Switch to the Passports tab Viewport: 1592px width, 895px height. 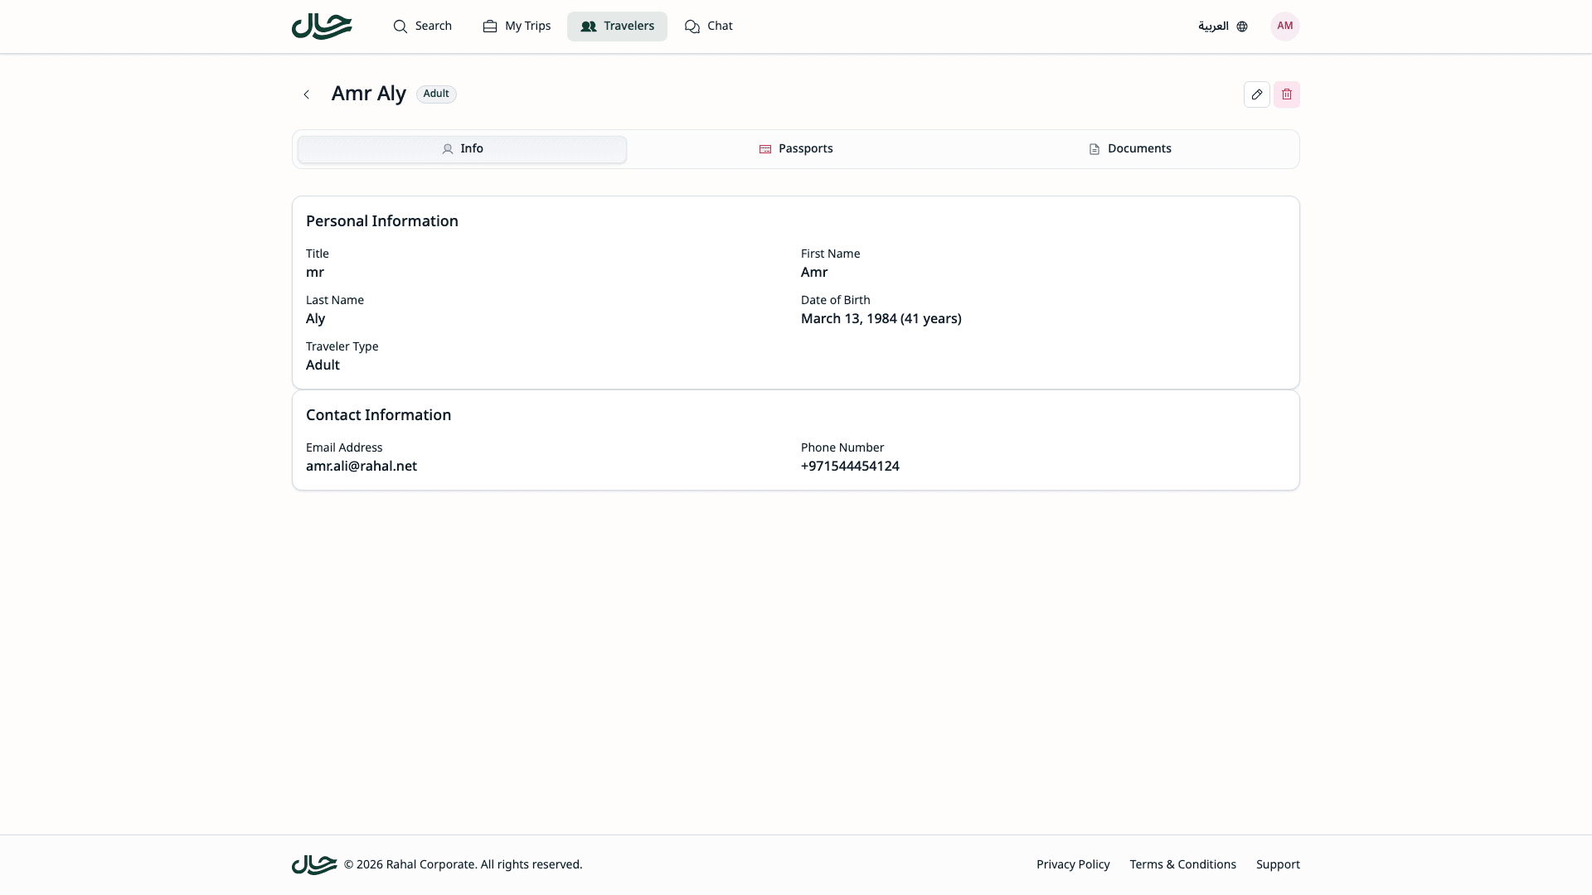[x=796, y=148]
